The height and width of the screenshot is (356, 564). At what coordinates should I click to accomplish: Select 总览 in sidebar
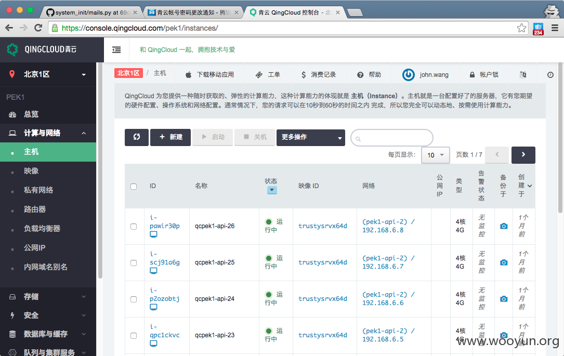point(48,114)
